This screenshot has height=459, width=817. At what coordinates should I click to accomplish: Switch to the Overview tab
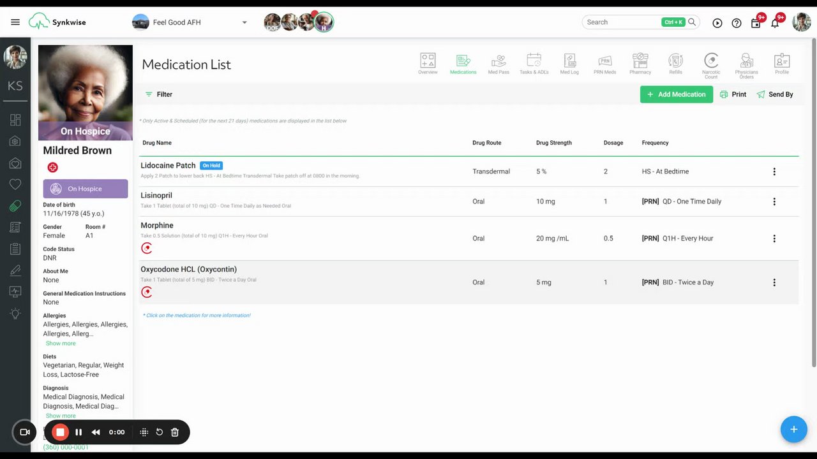pyautogui.click(x=428, y=64)
